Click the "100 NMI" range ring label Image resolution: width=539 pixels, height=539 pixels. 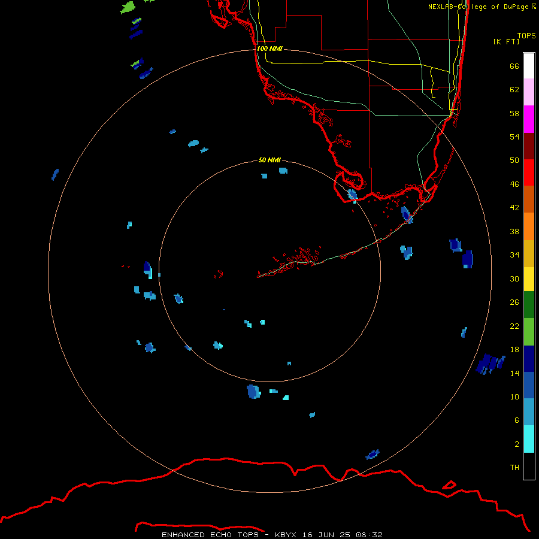point(269,49)
